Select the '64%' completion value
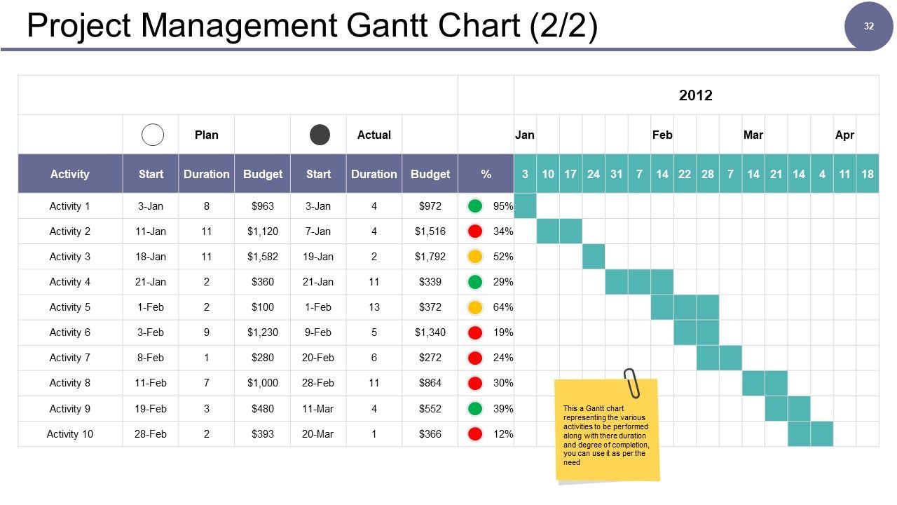This screenshot has height=505, width=897. tap(503, 307)
